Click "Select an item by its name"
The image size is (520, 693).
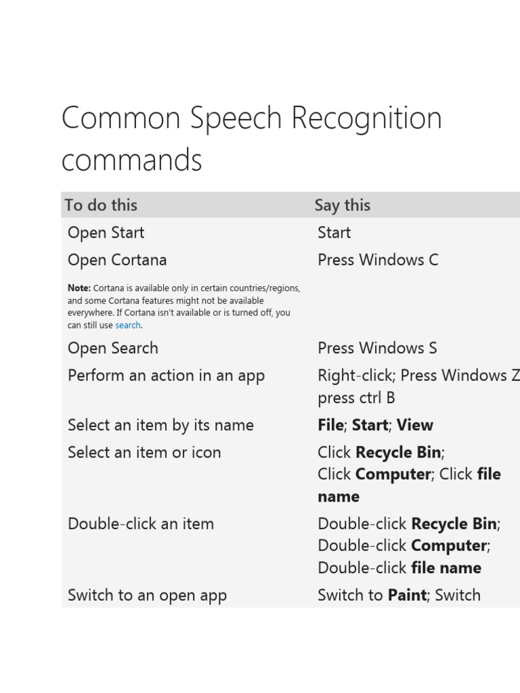tap(160, 425)
